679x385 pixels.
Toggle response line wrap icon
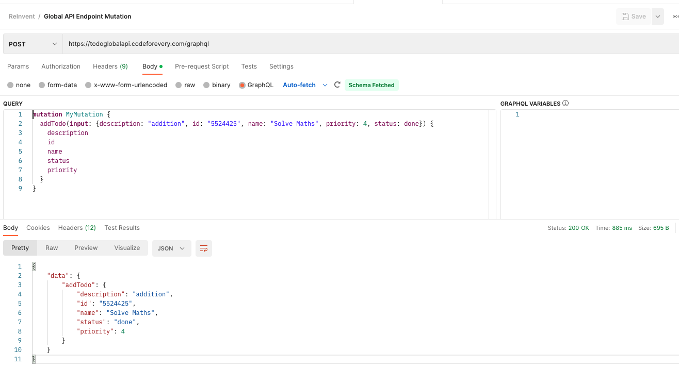[x=204, y=248]
